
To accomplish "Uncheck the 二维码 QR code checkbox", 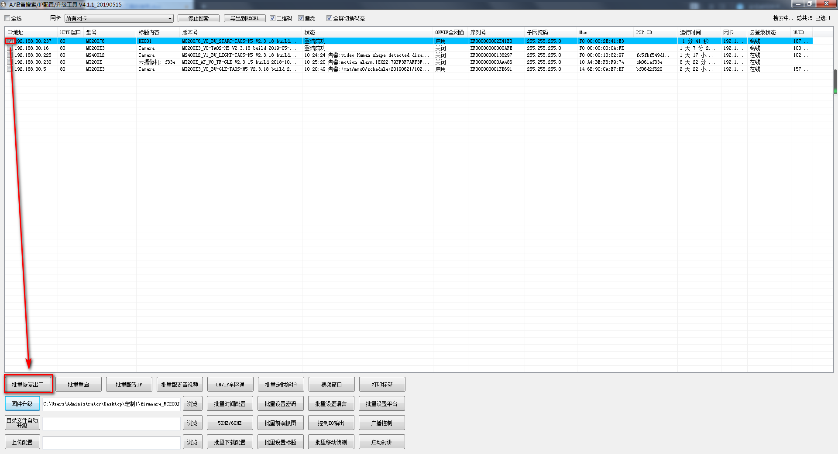I will (x=273, y=18).
